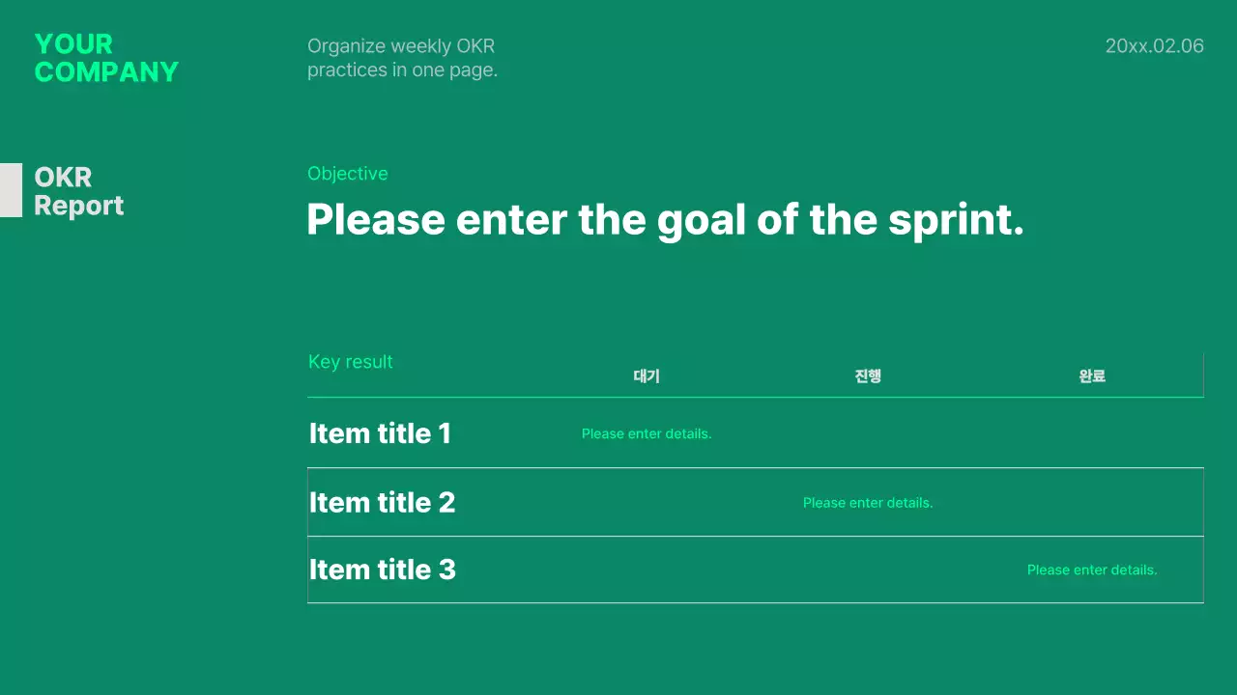1237x695 pixels.
Task: Click the empty 대기 cell in the Item title 3 row
Action: click(647, 570)
